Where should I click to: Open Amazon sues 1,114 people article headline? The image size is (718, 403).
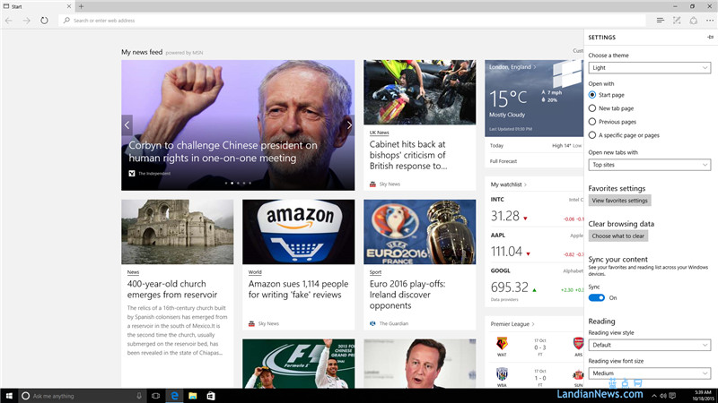coord(298,289)
